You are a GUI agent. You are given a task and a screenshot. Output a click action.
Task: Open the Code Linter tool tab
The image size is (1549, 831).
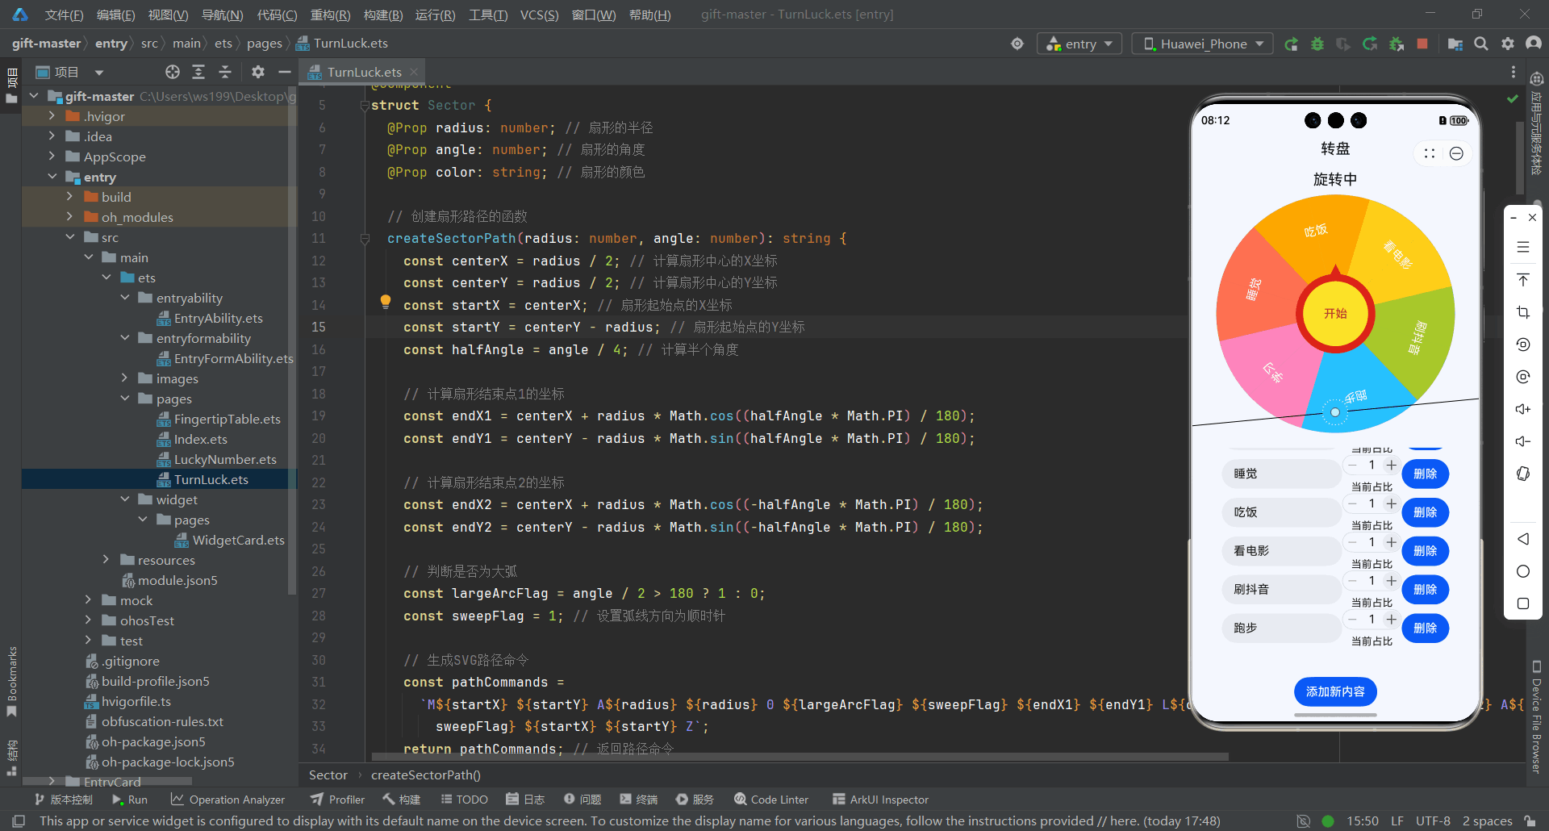(771, 800)
